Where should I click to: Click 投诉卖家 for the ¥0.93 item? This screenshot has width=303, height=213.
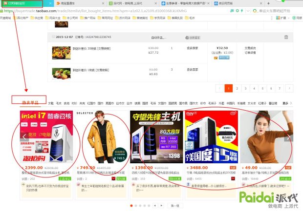(192, 70)
